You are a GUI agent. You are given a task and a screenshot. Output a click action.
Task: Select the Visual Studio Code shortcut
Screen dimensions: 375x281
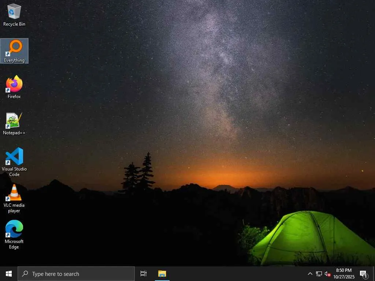point(14,162)
